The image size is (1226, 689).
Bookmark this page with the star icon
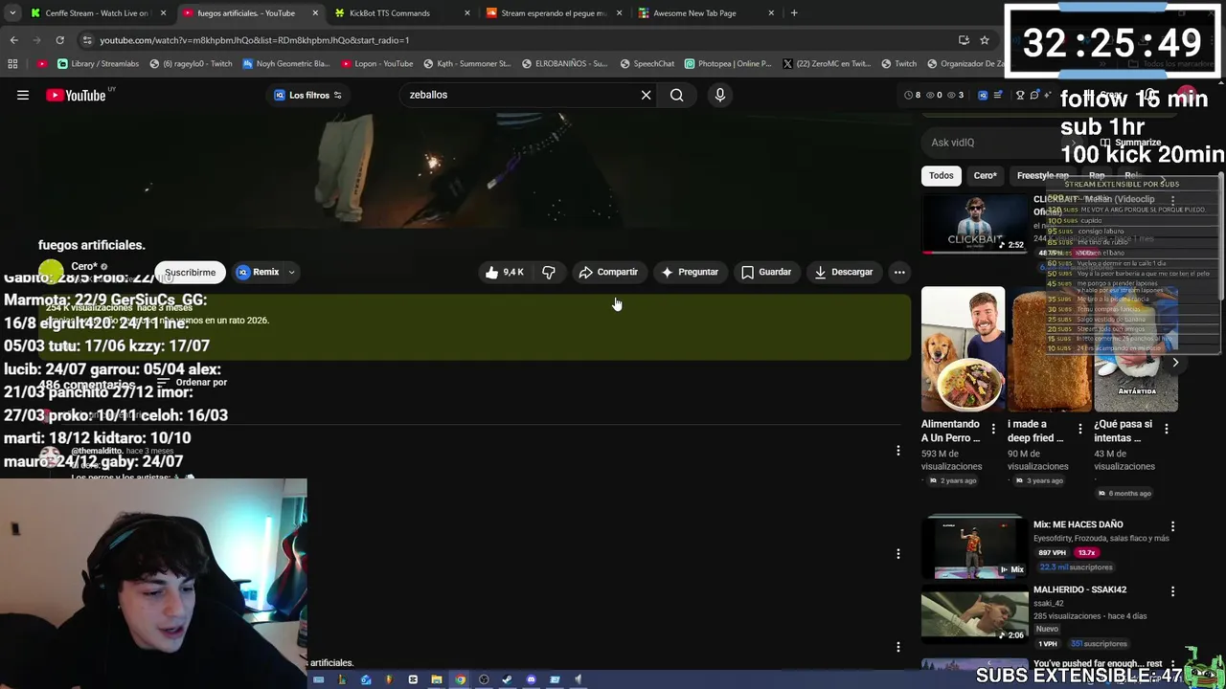point(984,40)
